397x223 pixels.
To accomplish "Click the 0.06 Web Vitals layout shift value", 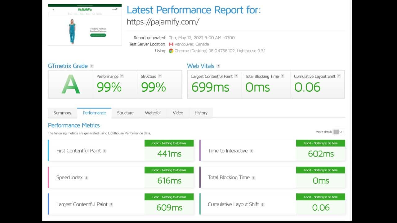I will 307,87.
